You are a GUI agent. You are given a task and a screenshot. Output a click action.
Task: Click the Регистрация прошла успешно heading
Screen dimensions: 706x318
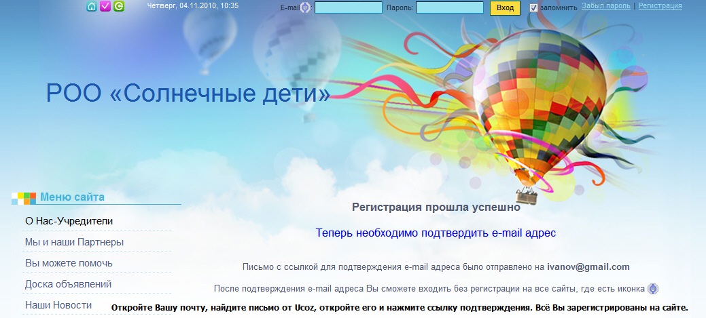[x=436, y=207]
